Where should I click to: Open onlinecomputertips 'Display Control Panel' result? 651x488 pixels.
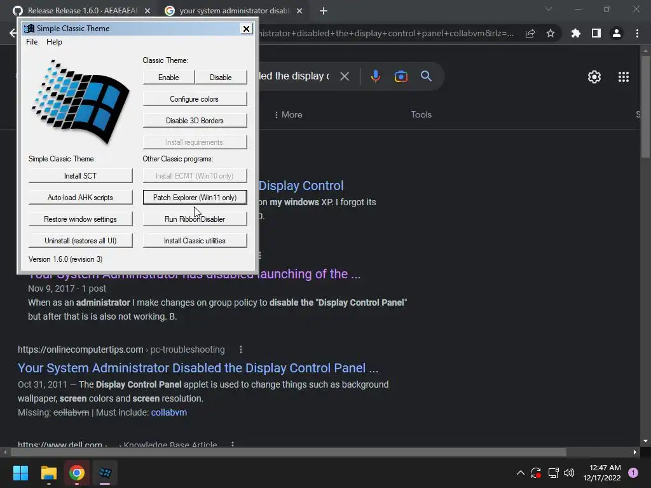(x=198, y=368)
